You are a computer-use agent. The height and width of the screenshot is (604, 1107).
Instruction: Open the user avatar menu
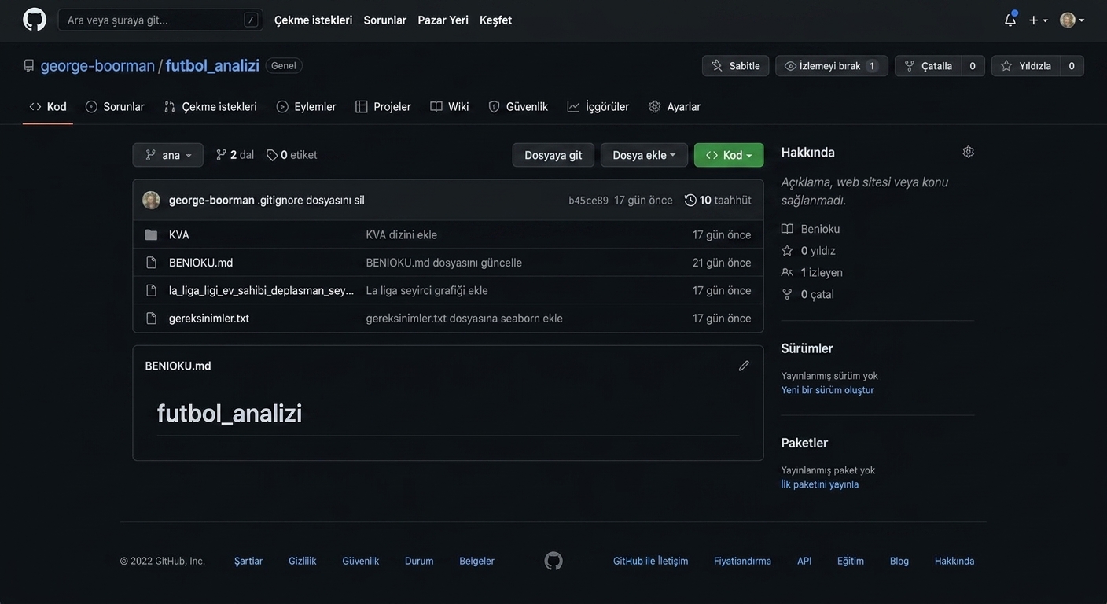[1072, 20]
